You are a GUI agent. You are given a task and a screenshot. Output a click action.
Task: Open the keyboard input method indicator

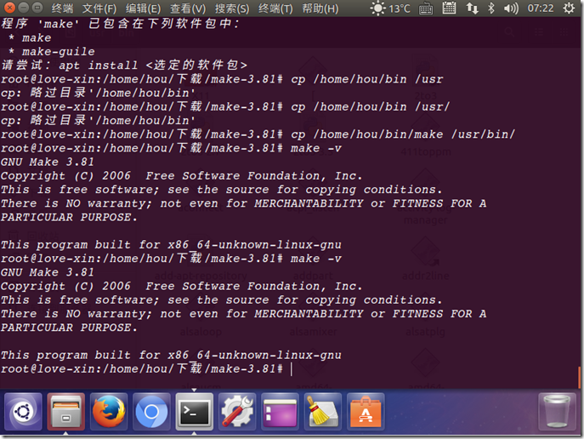pos(426,9)
